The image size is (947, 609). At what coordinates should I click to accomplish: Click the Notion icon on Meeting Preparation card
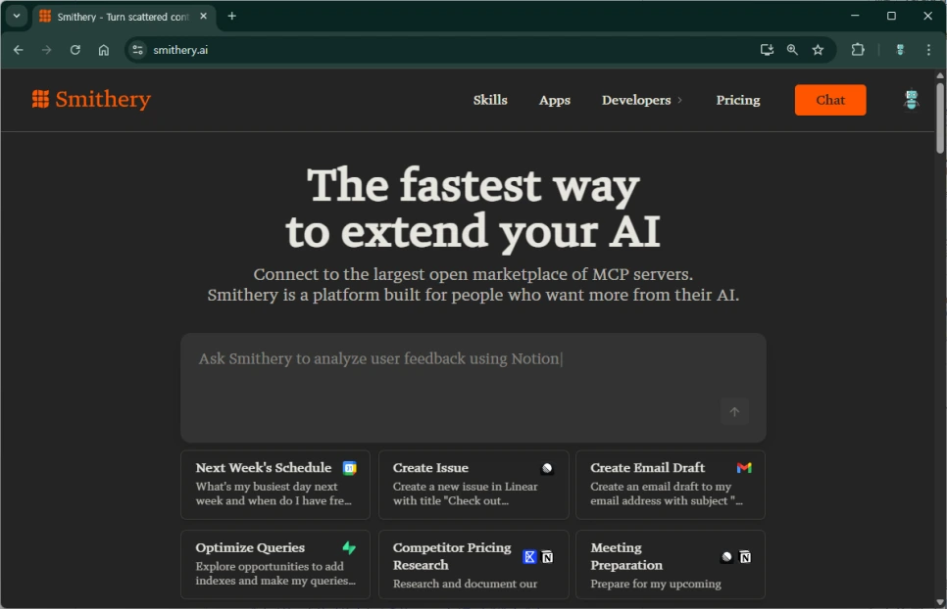[745, 557]
